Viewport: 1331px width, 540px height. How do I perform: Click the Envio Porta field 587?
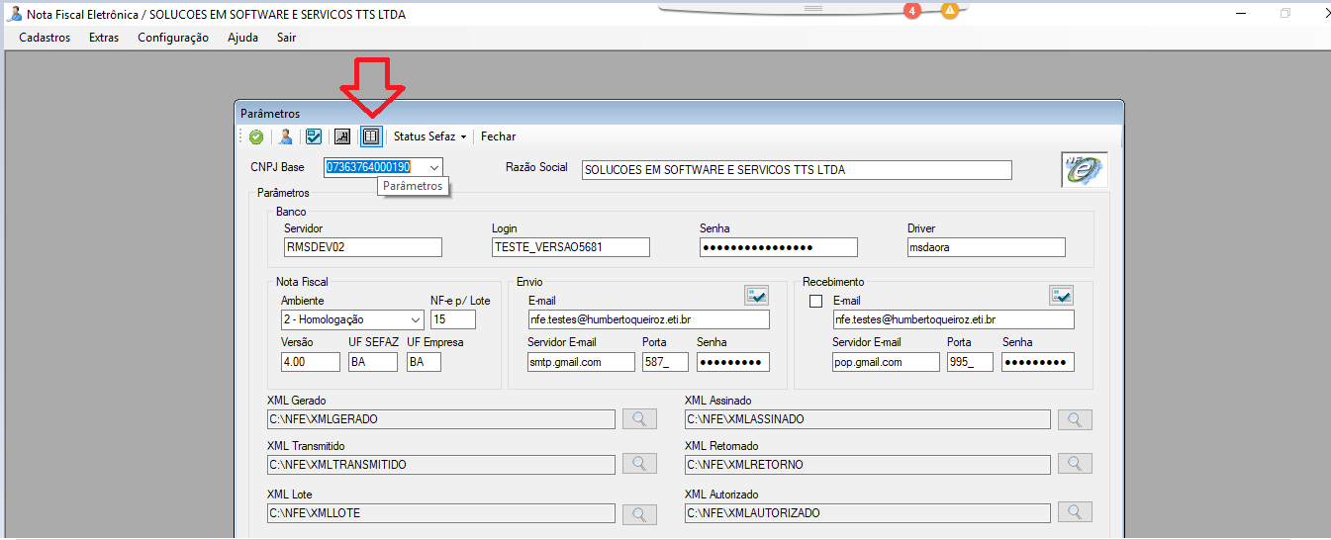click(x=665, y=362)
